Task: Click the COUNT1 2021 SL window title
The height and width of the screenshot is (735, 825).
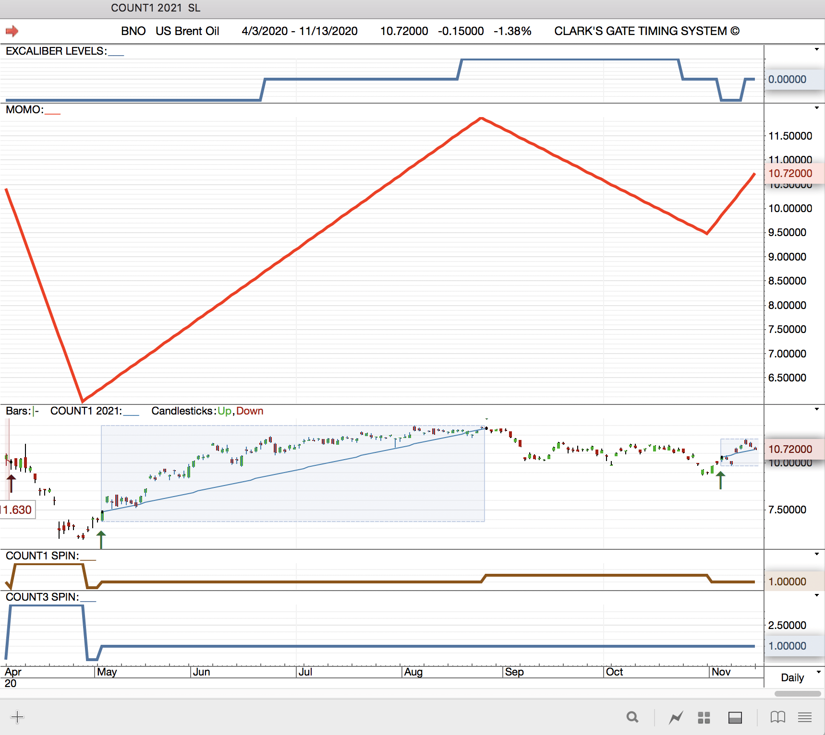Action: pyautogui.click(x=156, y=8)
